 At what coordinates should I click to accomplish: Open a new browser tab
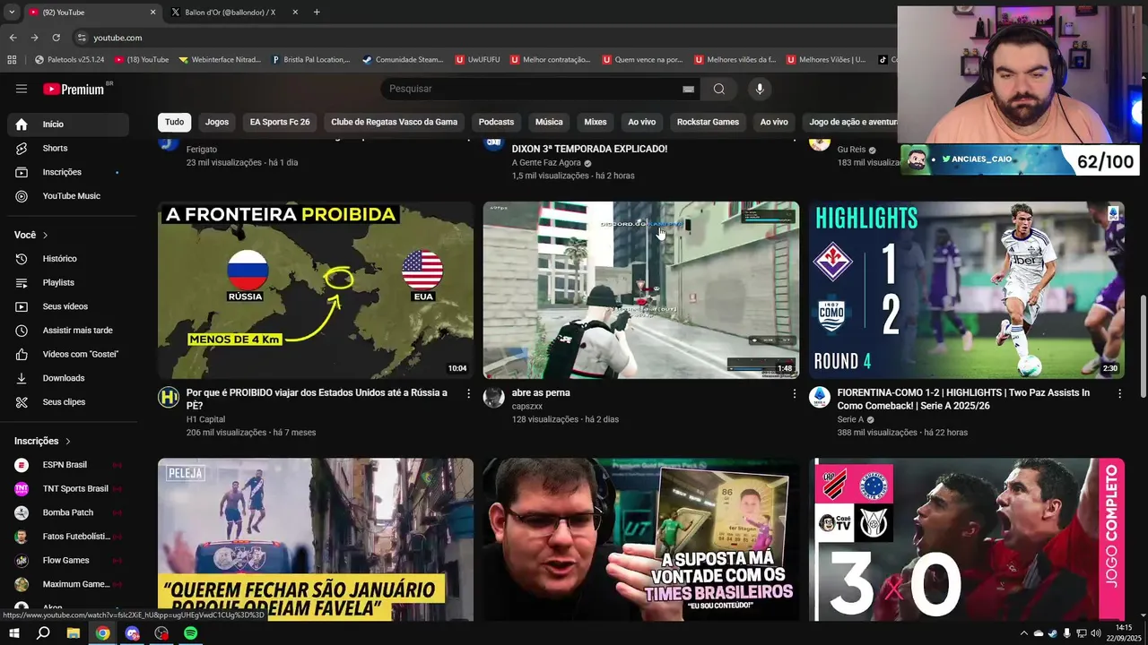317,13
